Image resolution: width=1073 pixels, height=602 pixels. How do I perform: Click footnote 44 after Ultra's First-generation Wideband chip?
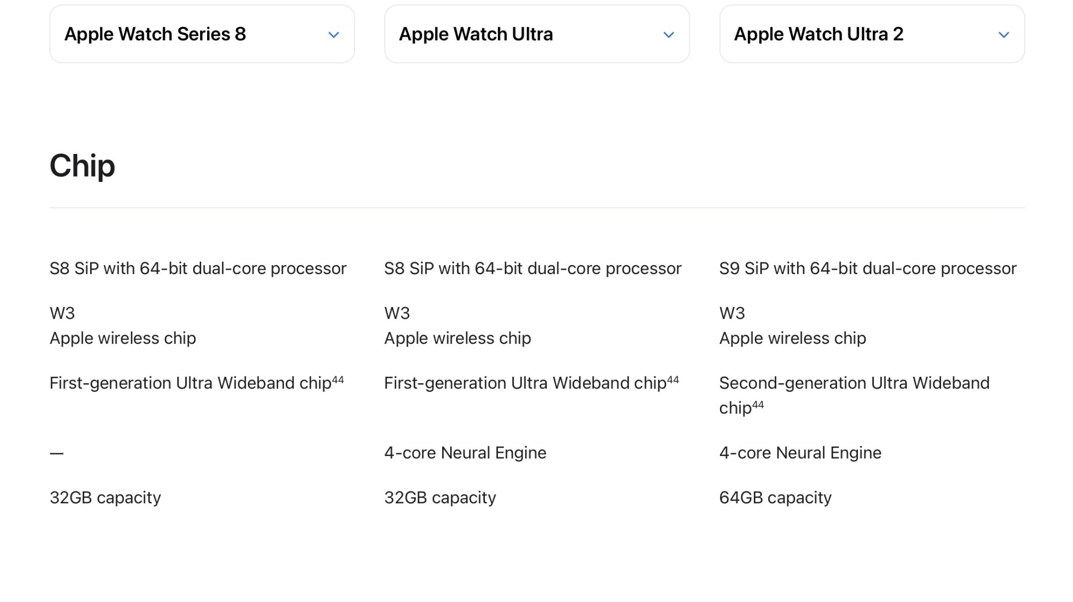pos(673,380)
